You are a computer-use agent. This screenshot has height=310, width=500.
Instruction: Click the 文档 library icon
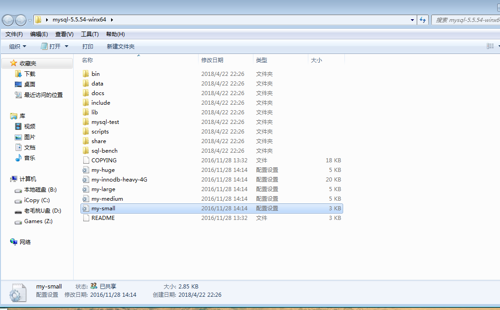point(18,148)
